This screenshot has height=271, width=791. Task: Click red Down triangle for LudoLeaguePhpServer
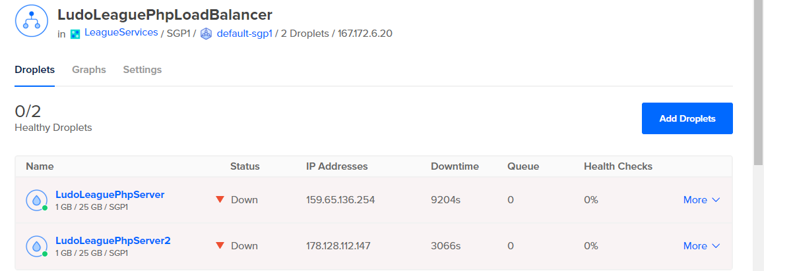tap(220, 199)
